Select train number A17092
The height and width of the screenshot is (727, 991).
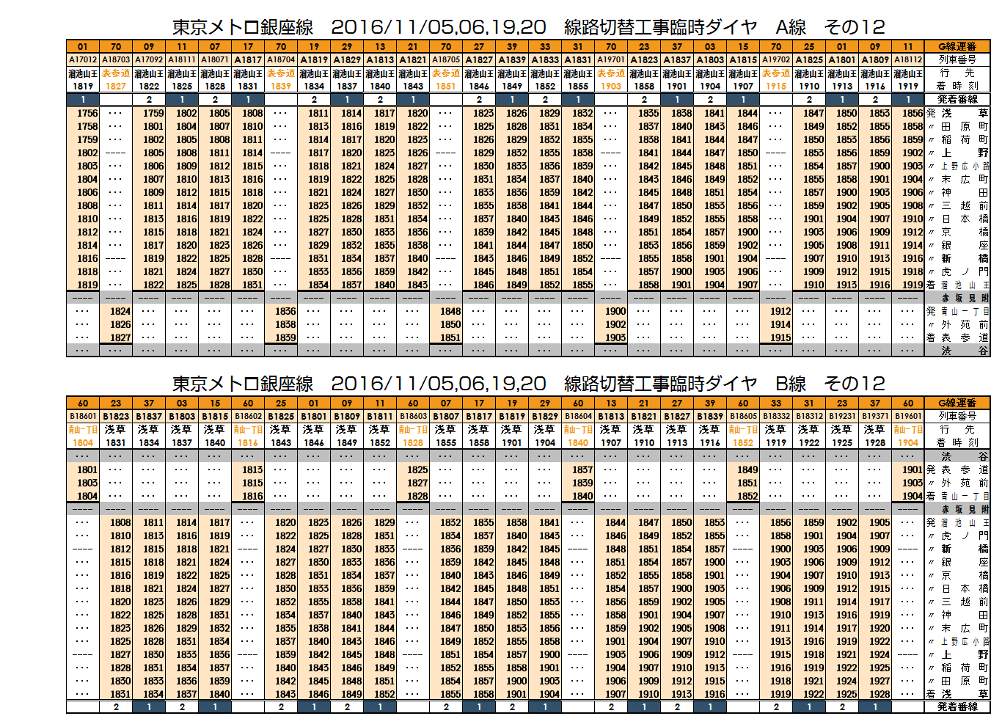click(x=149, y=59)
